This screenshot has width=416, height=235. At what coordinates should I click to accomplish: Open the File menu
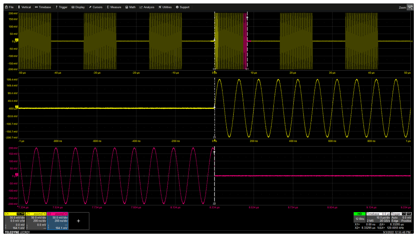point(9,7)
